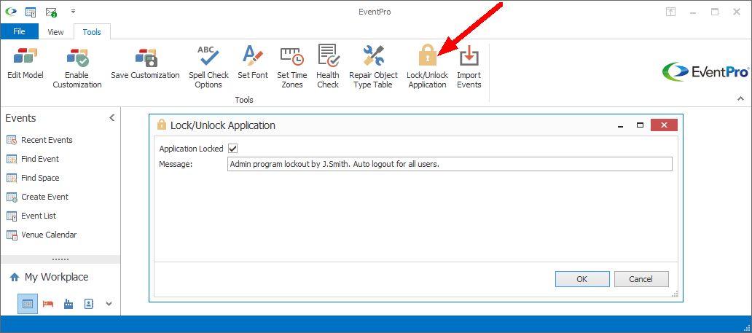
Task: Open the Set Font tool
Action: (x=253, y=63)
